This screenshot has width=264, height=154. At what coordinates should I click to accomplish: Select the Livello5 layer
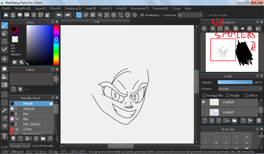pos(229,112)
